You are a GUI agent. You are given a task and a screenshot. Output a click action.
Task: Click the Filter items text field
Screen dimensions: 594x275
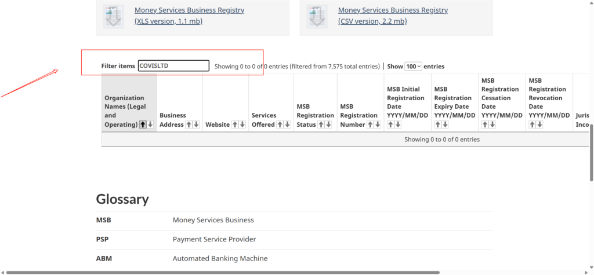click(173, 66)
